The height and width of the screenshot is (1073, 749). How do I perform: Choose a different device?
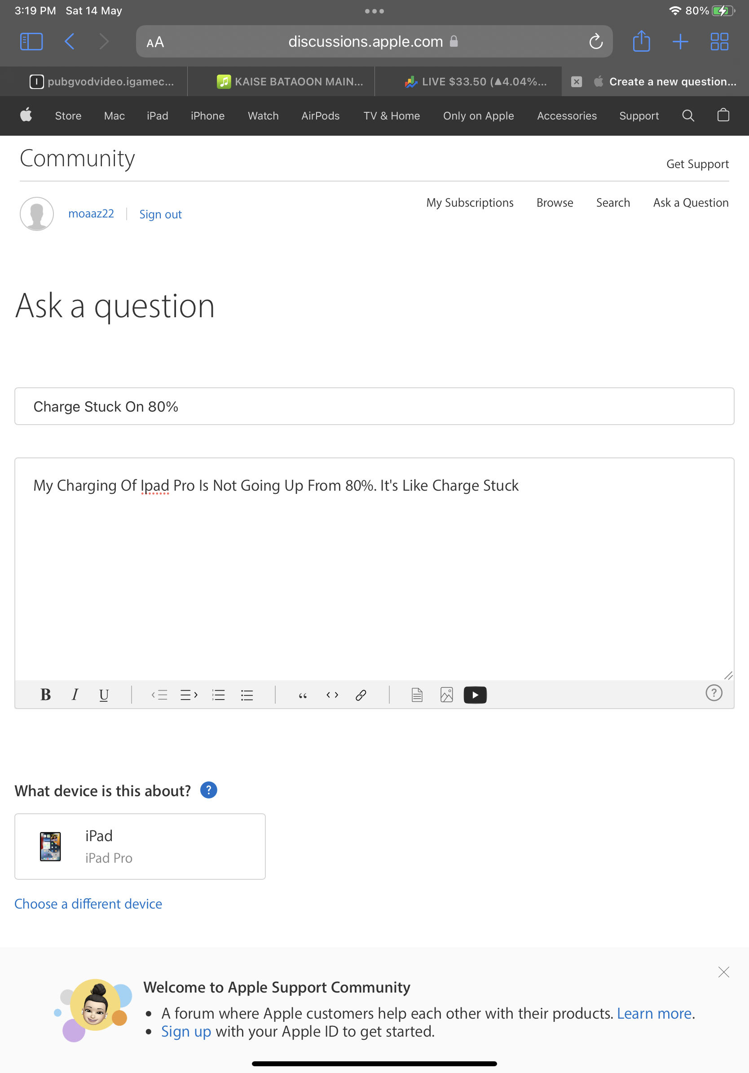pos(88,904)
